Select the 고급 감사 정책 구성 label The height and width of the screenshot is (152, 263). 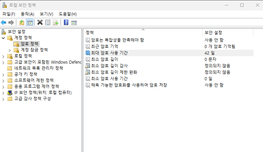32,99
